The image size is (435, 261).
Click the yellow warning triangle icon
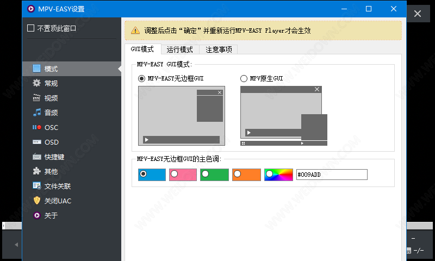click(135, 30)
